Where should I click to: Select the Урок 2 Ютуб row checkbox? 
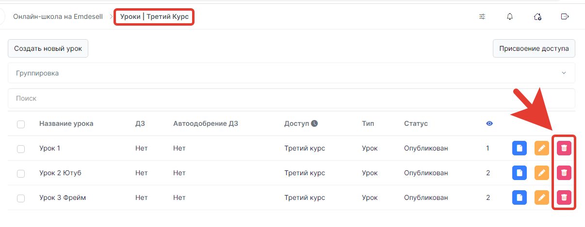[x=21, y=173]
